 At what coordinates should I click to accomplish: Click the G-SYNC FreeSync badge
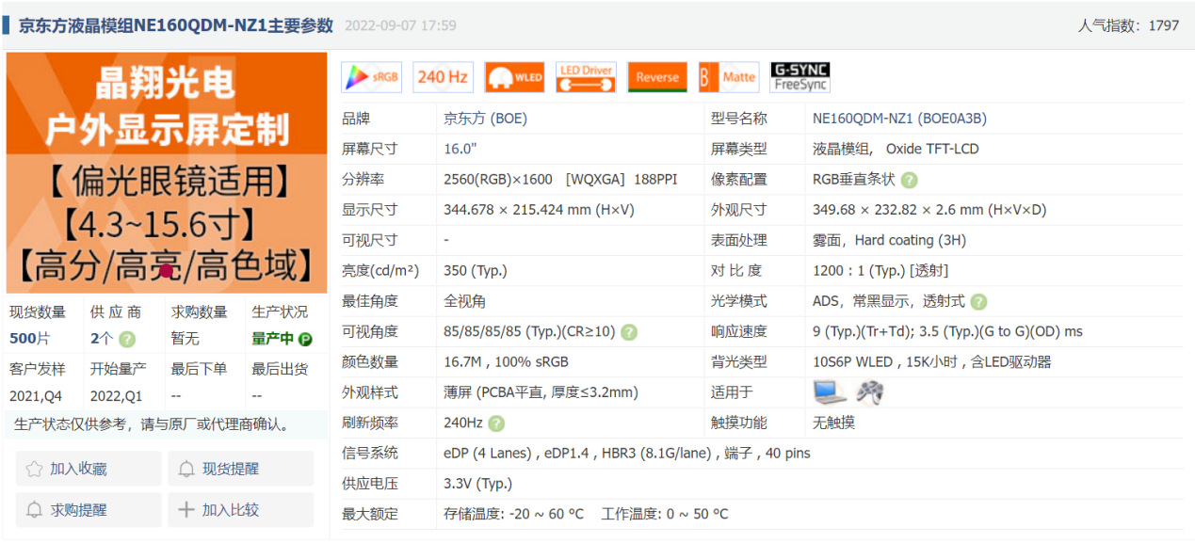click(x=799, y=77)
